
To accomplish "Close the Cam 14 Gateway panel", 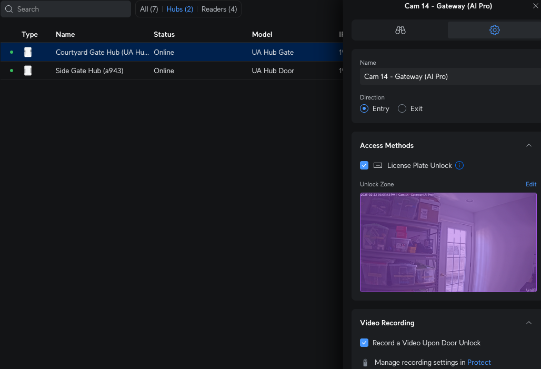I will [x=536, y=6].
